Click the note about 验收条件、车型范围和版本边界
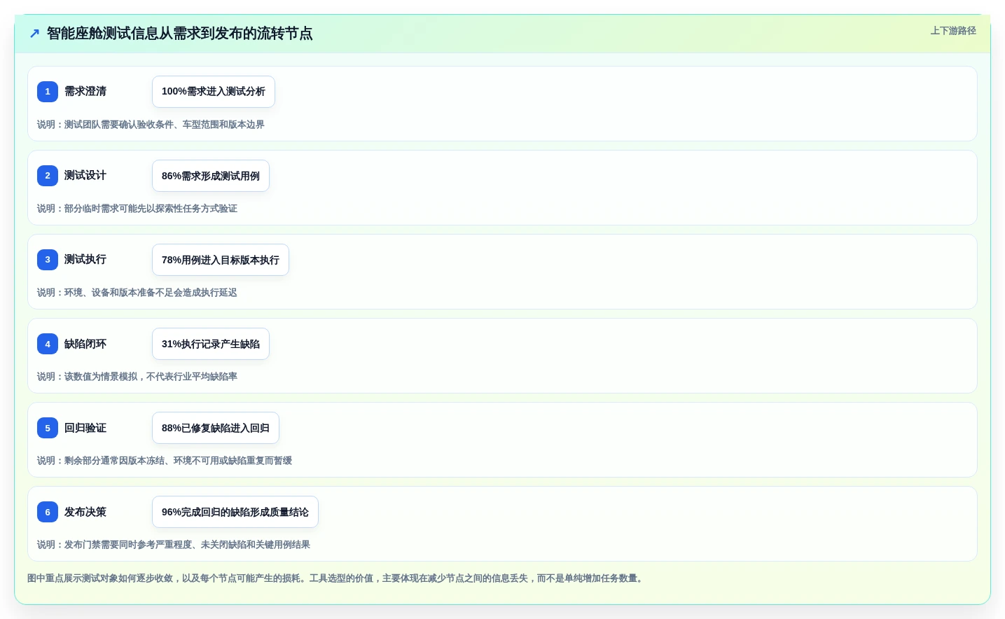This screenshot has height=619, width=1005. pos(151,125)
